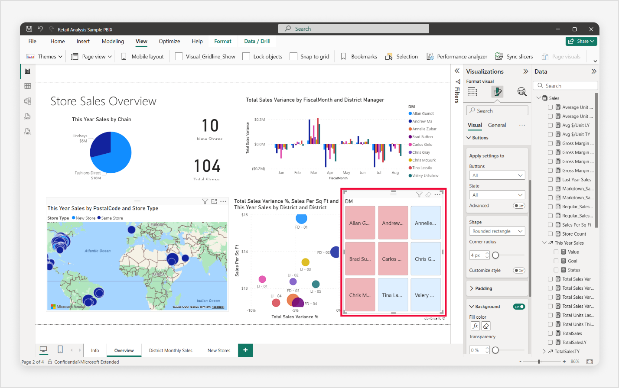Enable the Snap to grid checkbox
The width and height of the screenshot is (619, 388).
click(x=293, y=57)
